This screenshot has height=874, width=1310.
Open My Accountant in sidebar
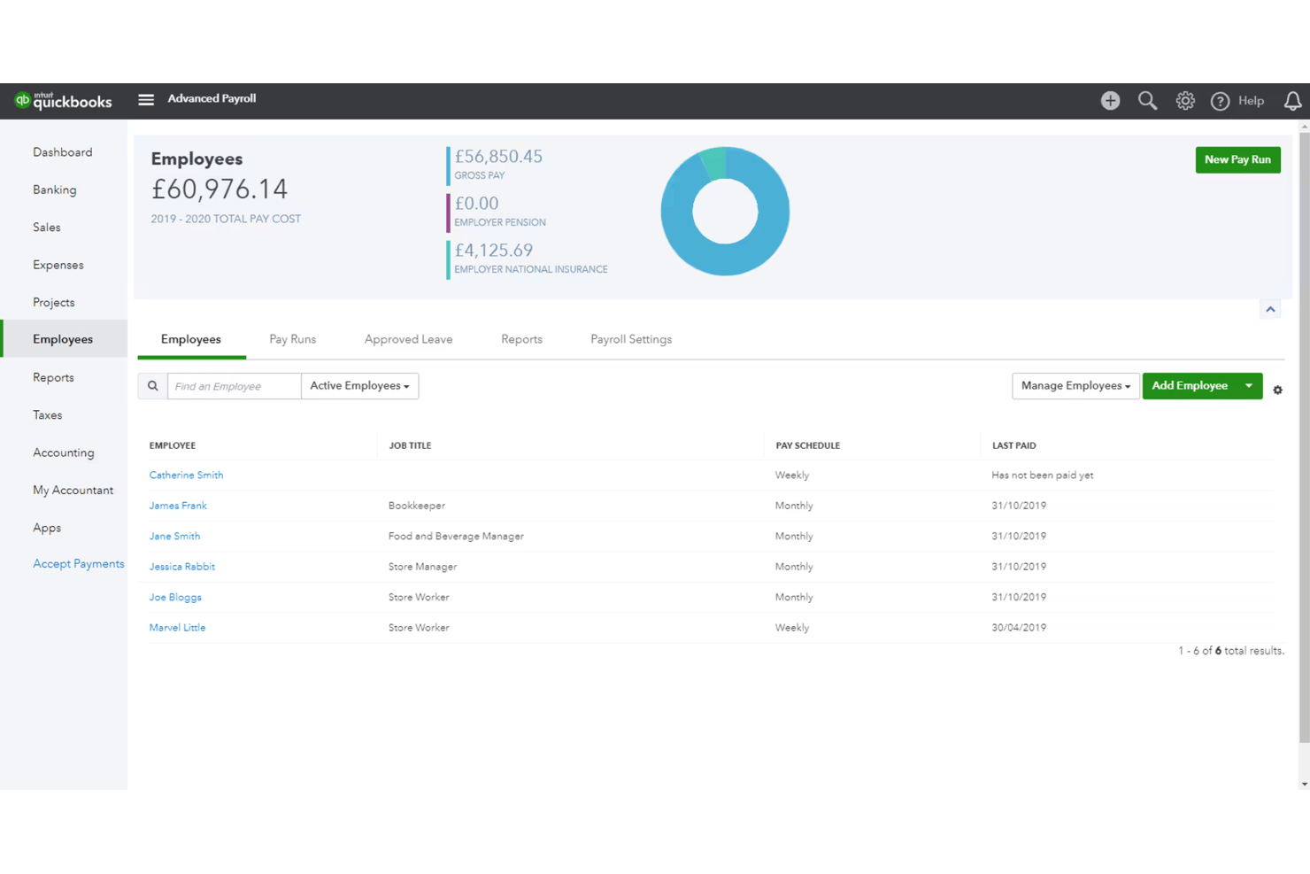[73, 490]
